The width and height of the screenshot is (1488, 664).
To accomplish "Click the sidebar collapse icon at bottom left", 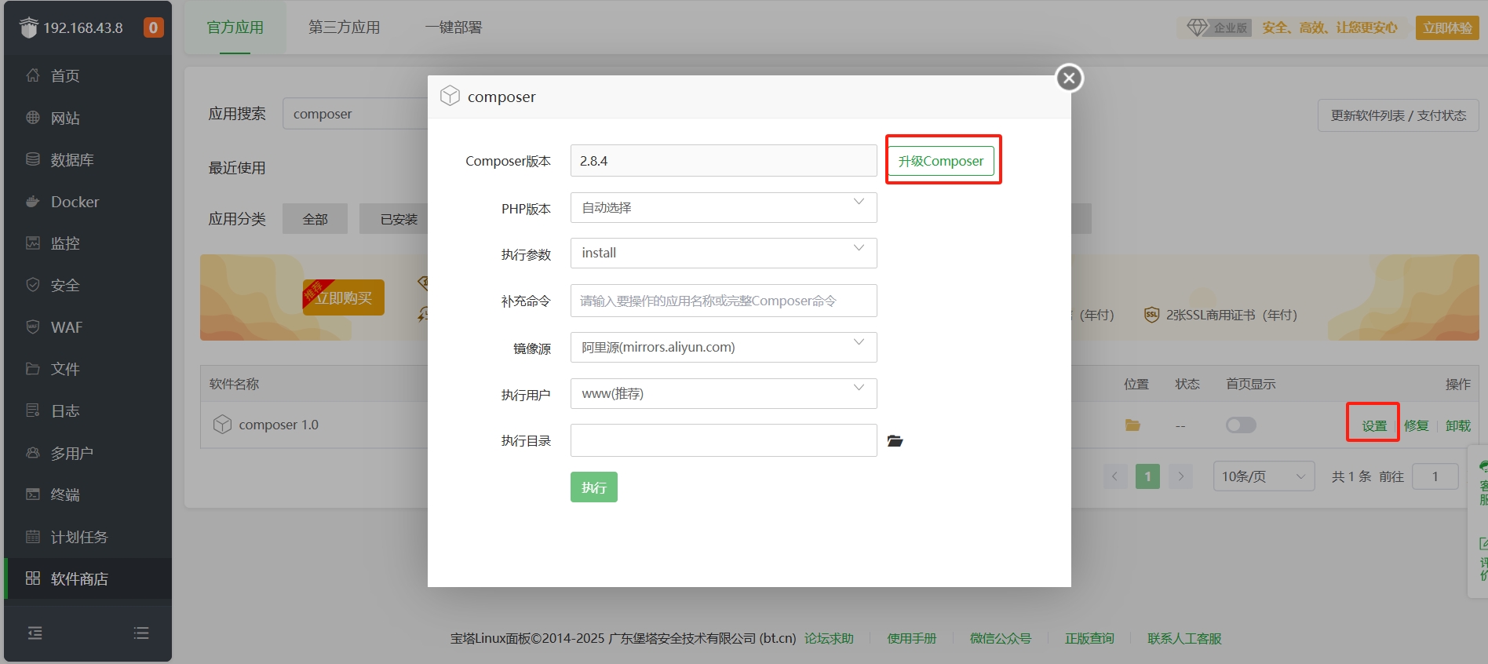I will point(35,633).
